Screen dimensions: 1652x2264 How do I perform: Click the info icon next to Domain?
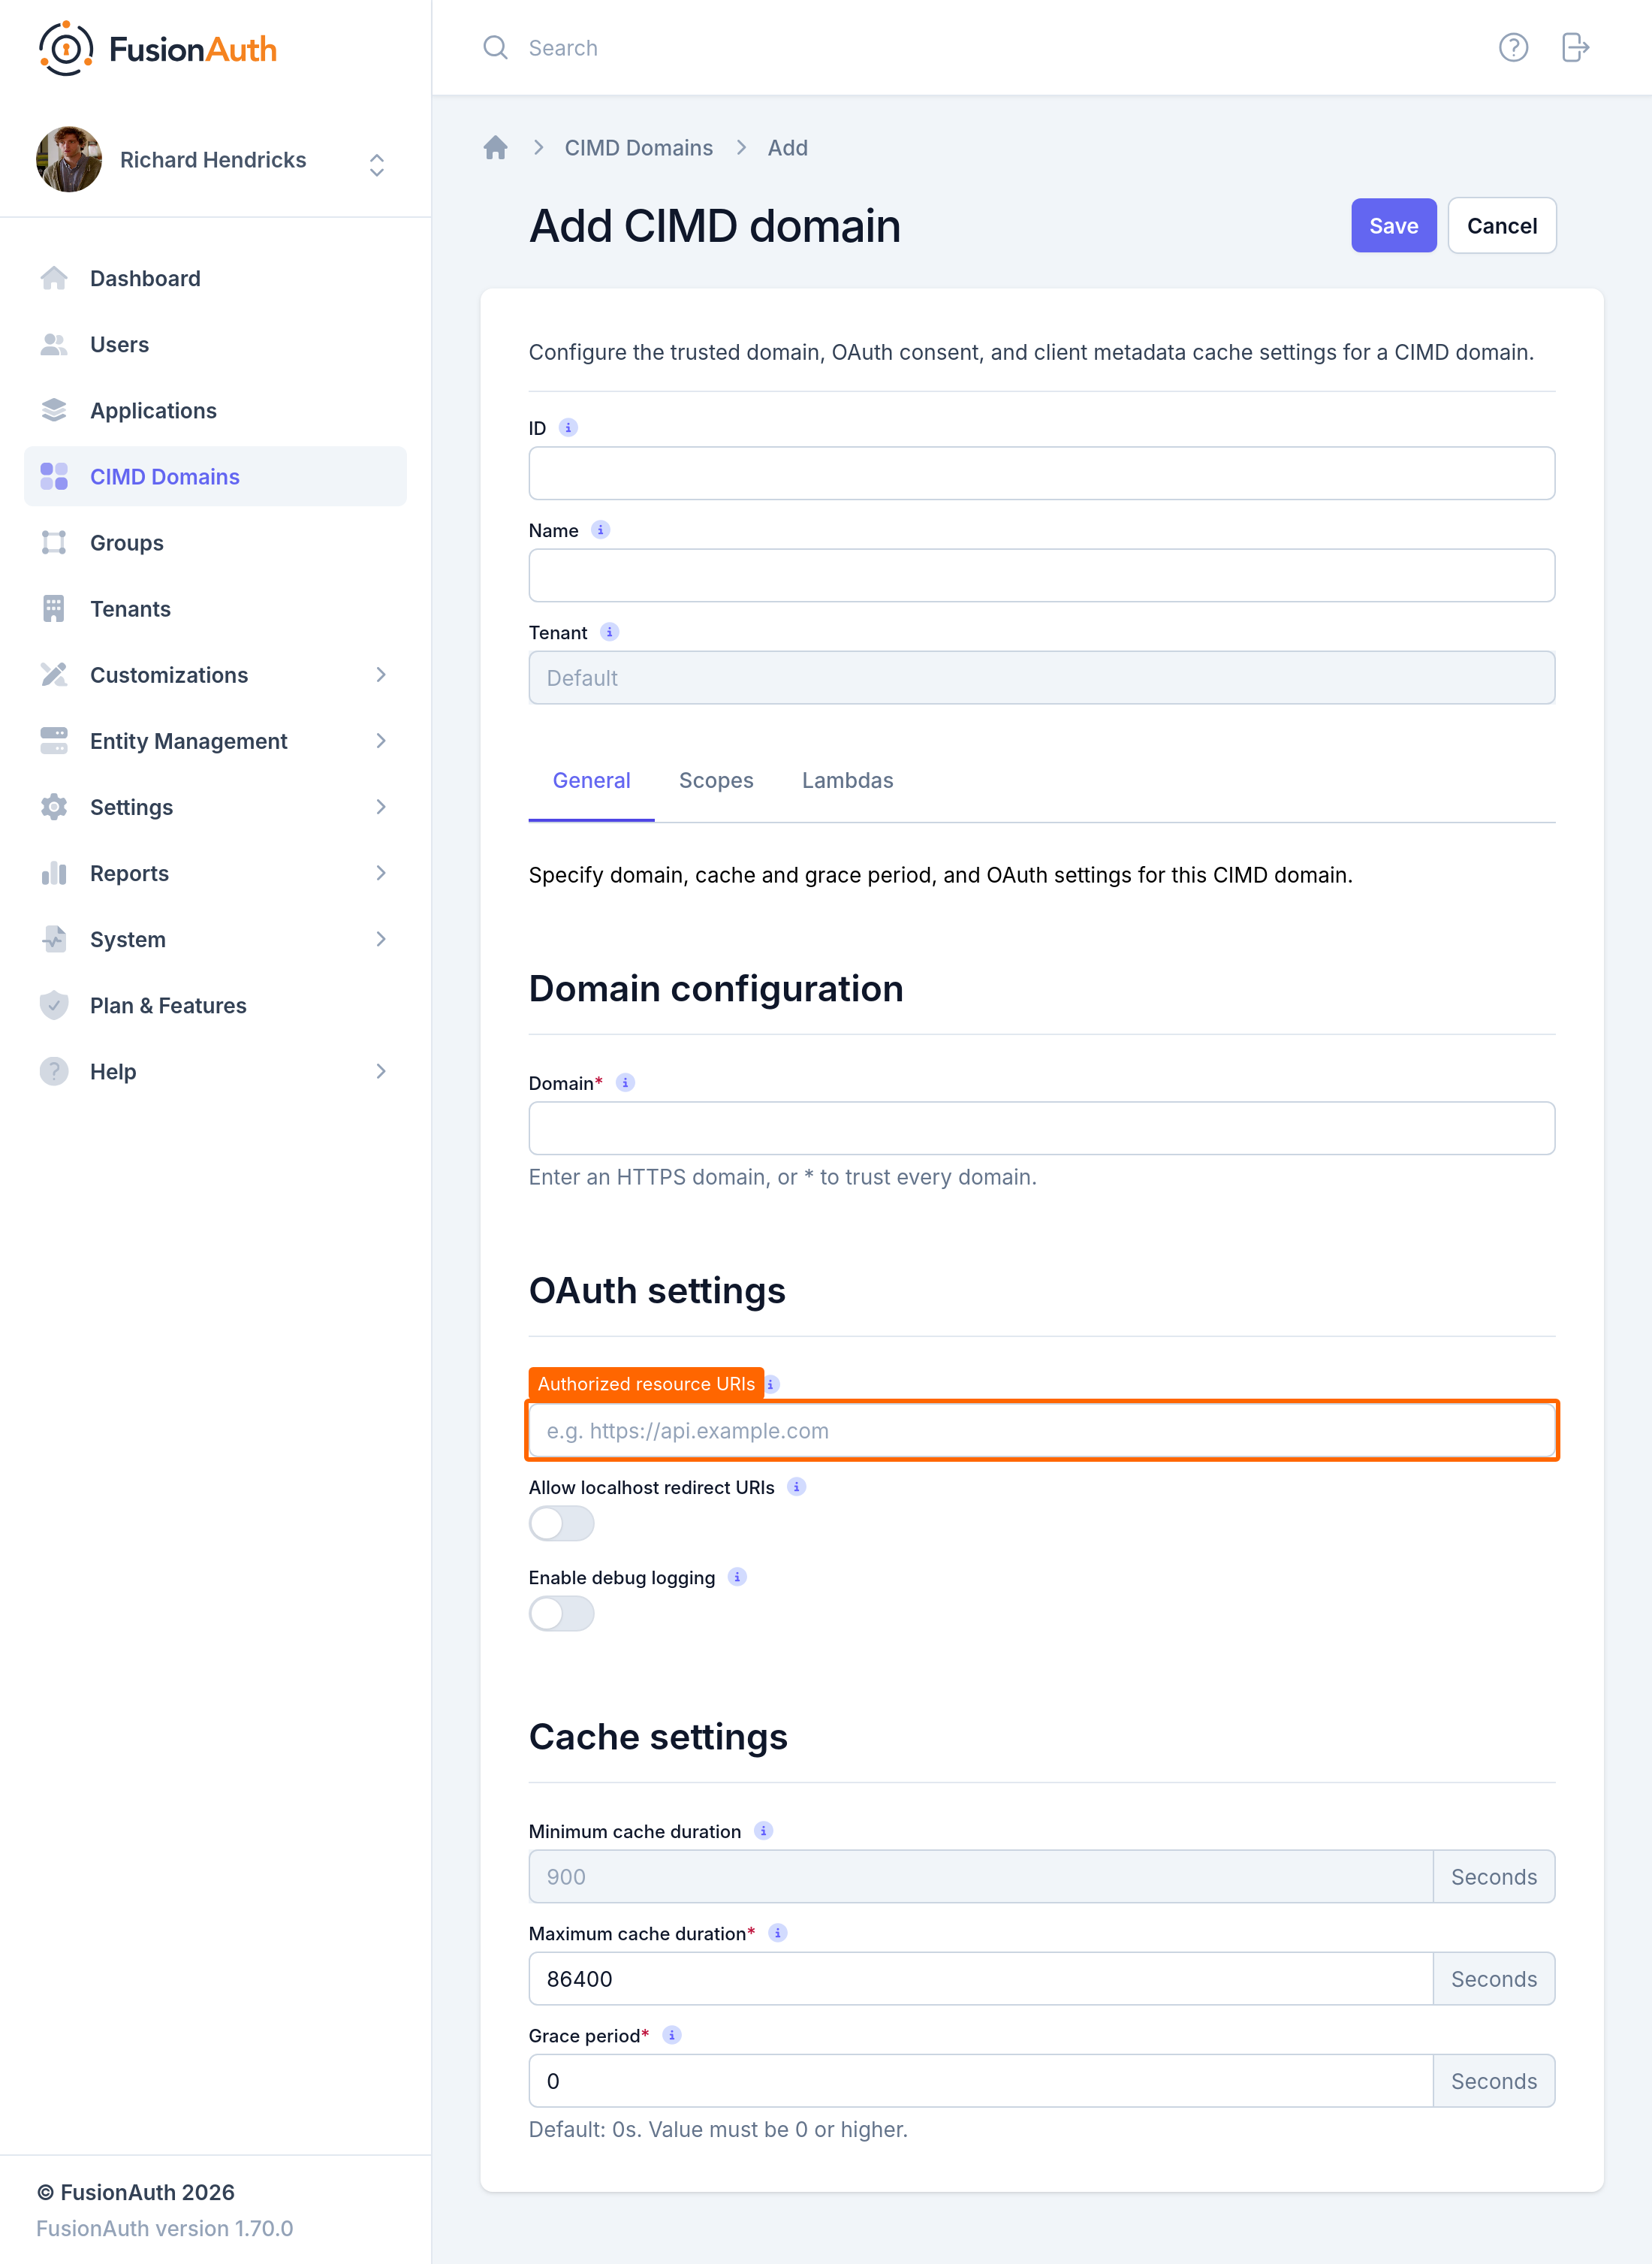click(625, 1082)
